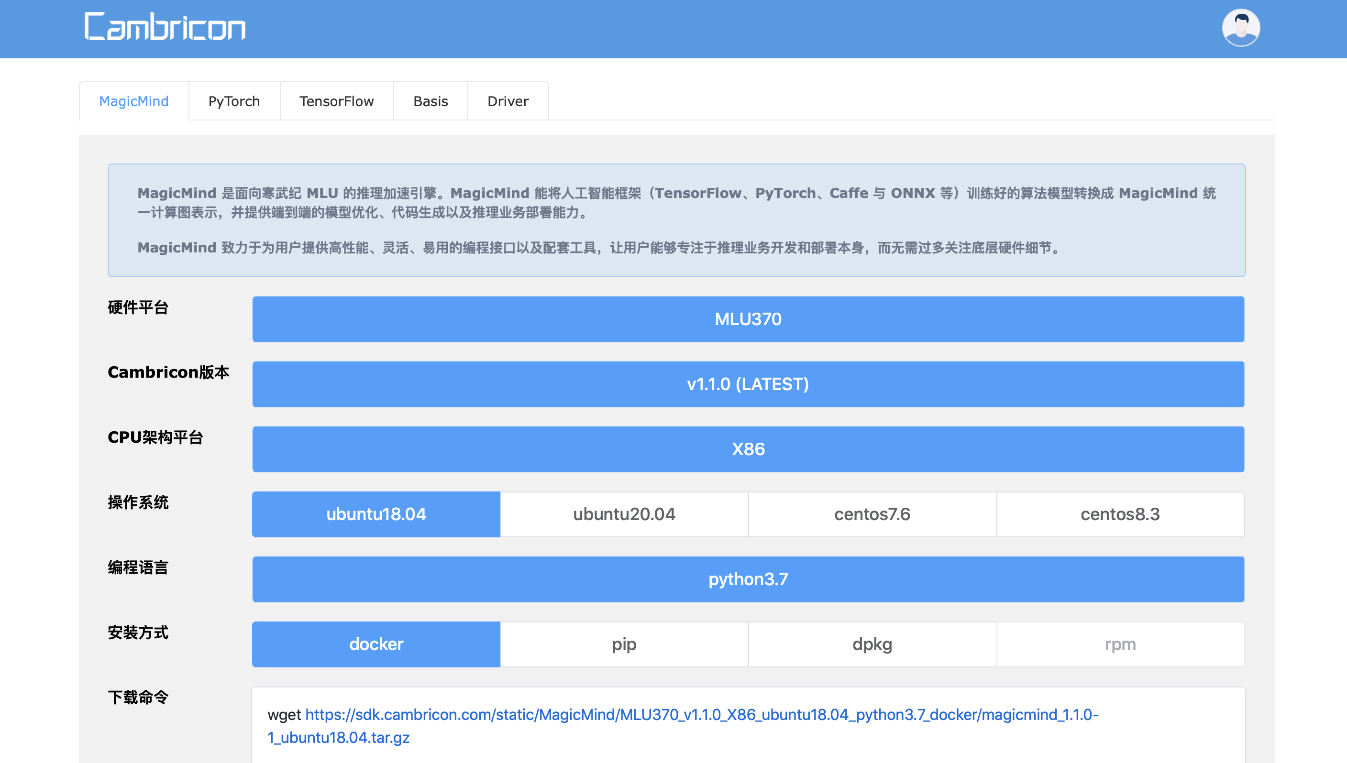Return to the MagicMind tab

point(134,100)
